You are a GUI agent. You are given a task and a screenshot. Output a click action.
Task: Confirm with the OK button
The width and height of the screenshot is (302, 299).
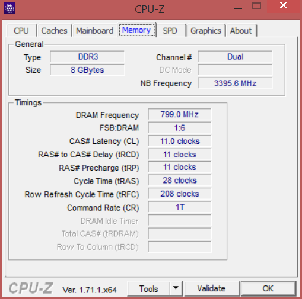(268, 288)
